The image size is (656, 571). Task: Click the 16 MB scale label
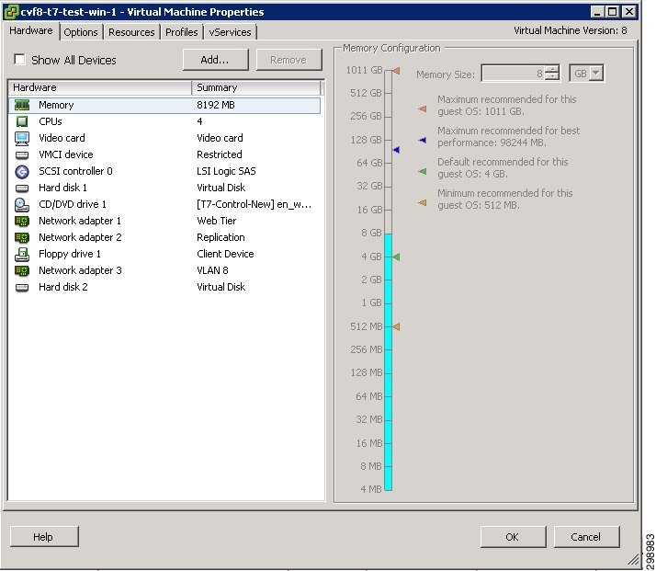(369, 443)
